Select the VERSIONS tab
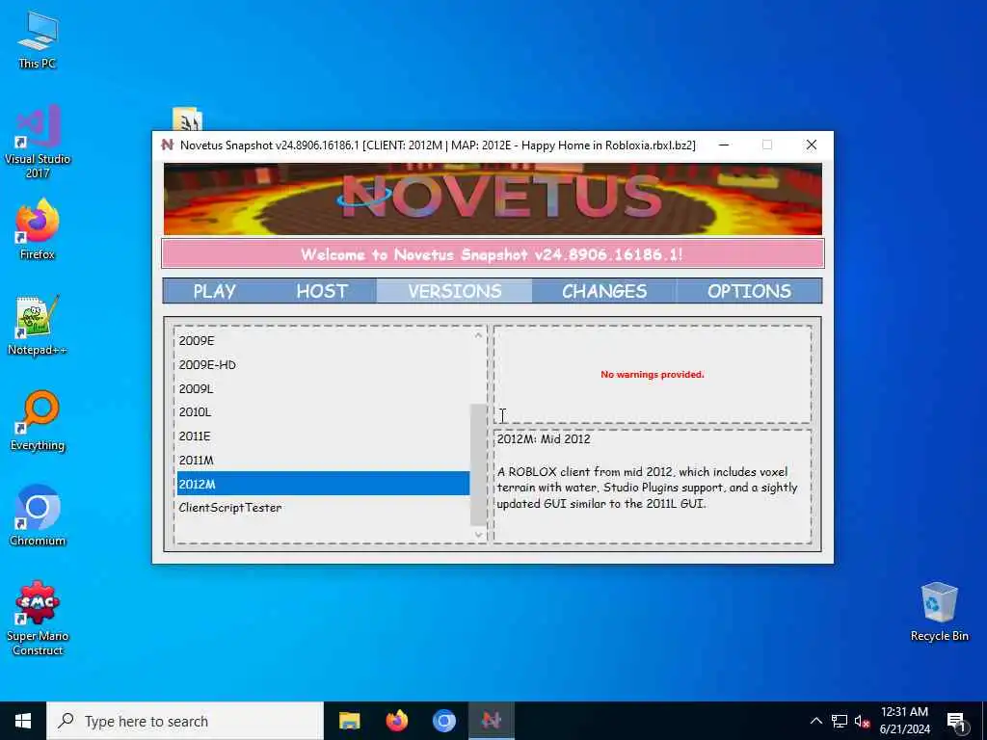 (455, 291)
